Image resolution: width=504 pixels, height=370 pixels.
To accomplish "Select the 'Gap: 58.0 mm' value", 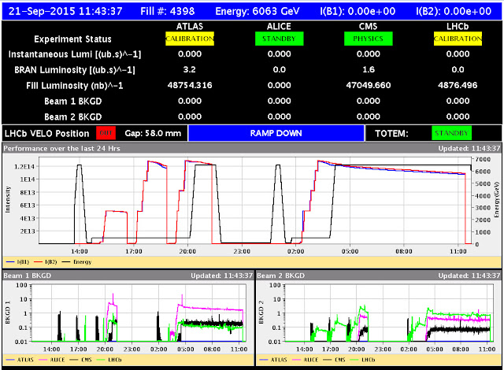I will click(153, 133).
